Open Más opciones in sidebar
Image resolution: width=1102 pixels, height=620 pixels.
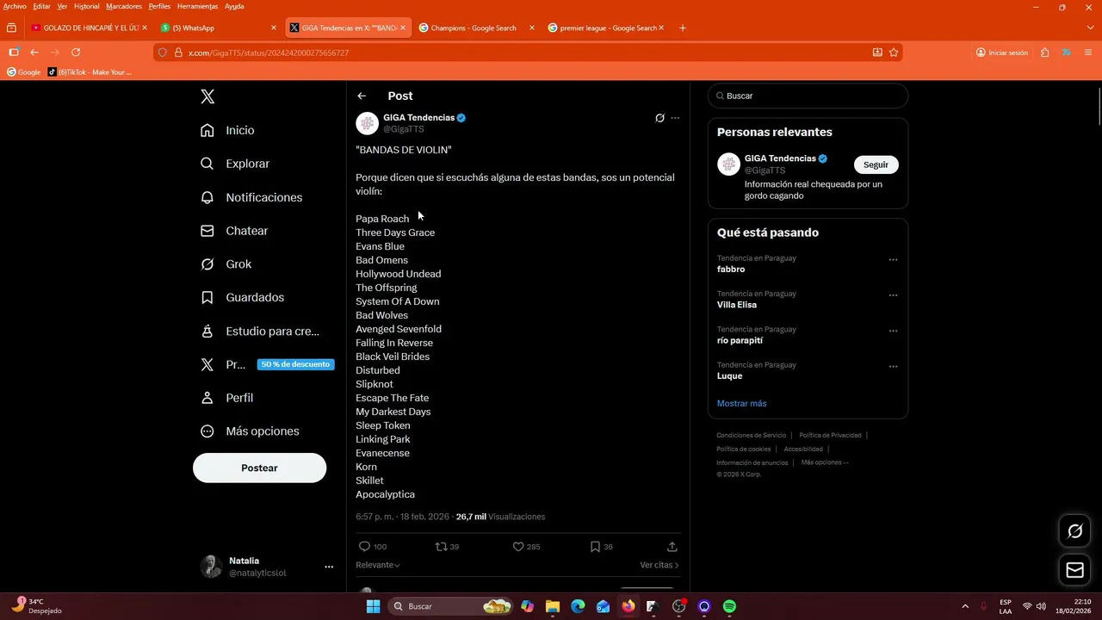[x=250, y=431]
